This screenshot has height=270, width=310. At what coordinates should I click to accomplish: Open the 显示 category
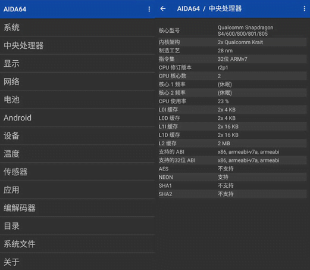[77, 64]
